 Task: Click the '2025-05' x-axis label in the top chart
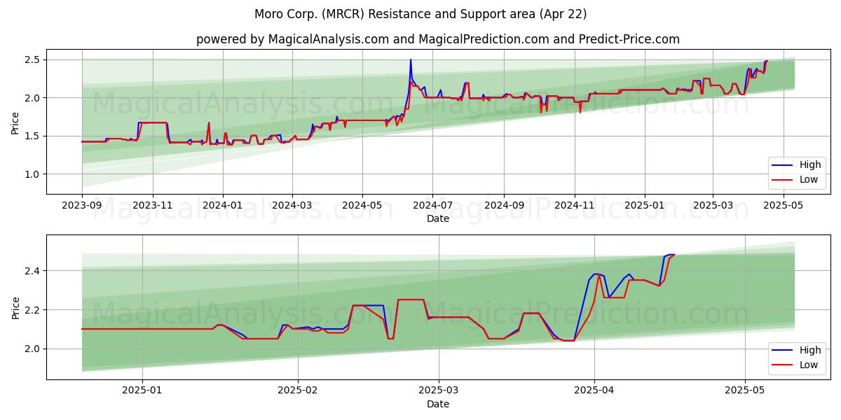[x=783, y=206]
